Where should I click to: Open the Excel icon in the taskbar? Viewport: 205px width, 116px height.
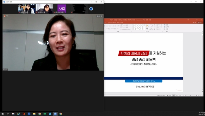pyautogui.click(x=45, y=114)
